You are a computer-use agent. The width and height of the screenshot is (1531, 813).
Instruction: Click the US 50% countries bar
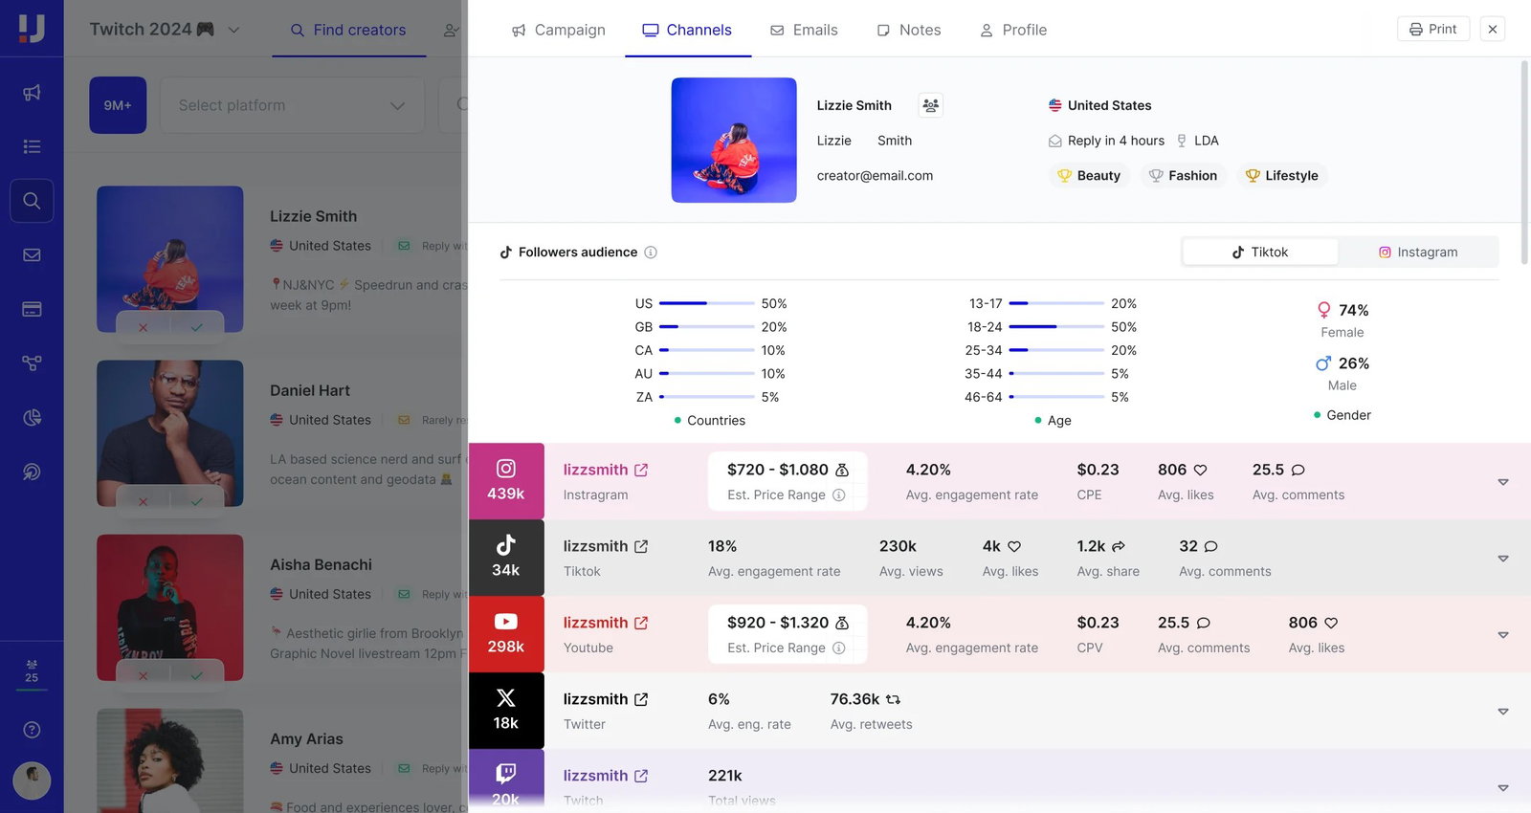[707, 303]
